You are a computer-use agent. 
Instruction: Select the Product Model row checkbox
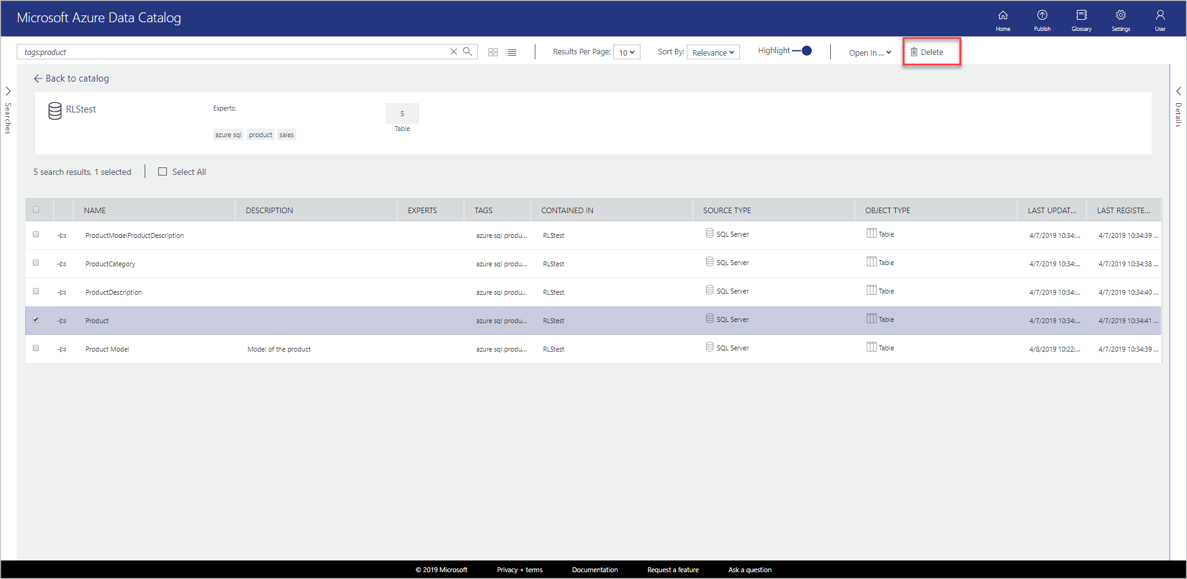pos(36,348)
